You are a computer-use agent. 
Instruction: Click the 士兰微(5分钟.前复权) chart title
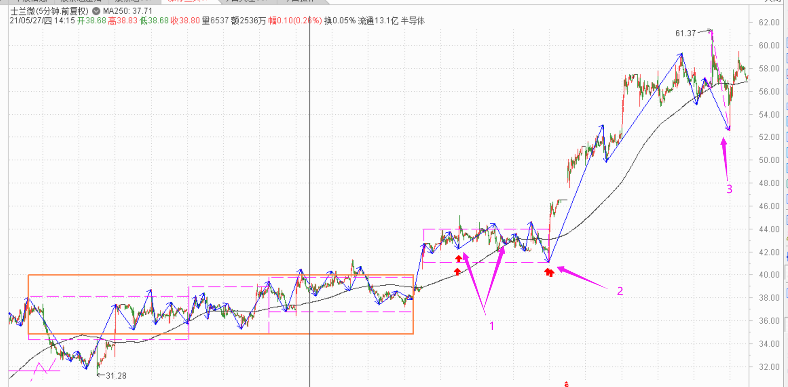click(49, 11)
